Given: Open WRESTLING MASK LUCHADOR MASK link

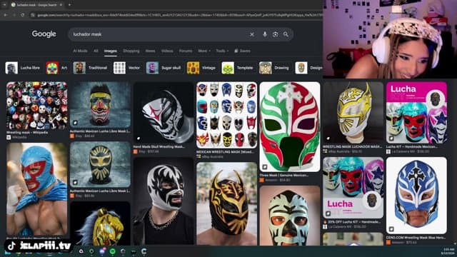Looking at the screenshot, I should point(352,146).
